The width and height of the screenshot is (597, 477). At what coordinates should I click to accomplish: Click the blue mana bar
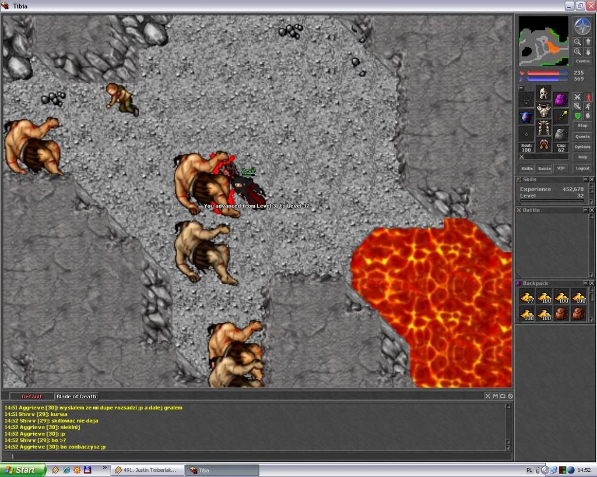click(x=547, y=79)
